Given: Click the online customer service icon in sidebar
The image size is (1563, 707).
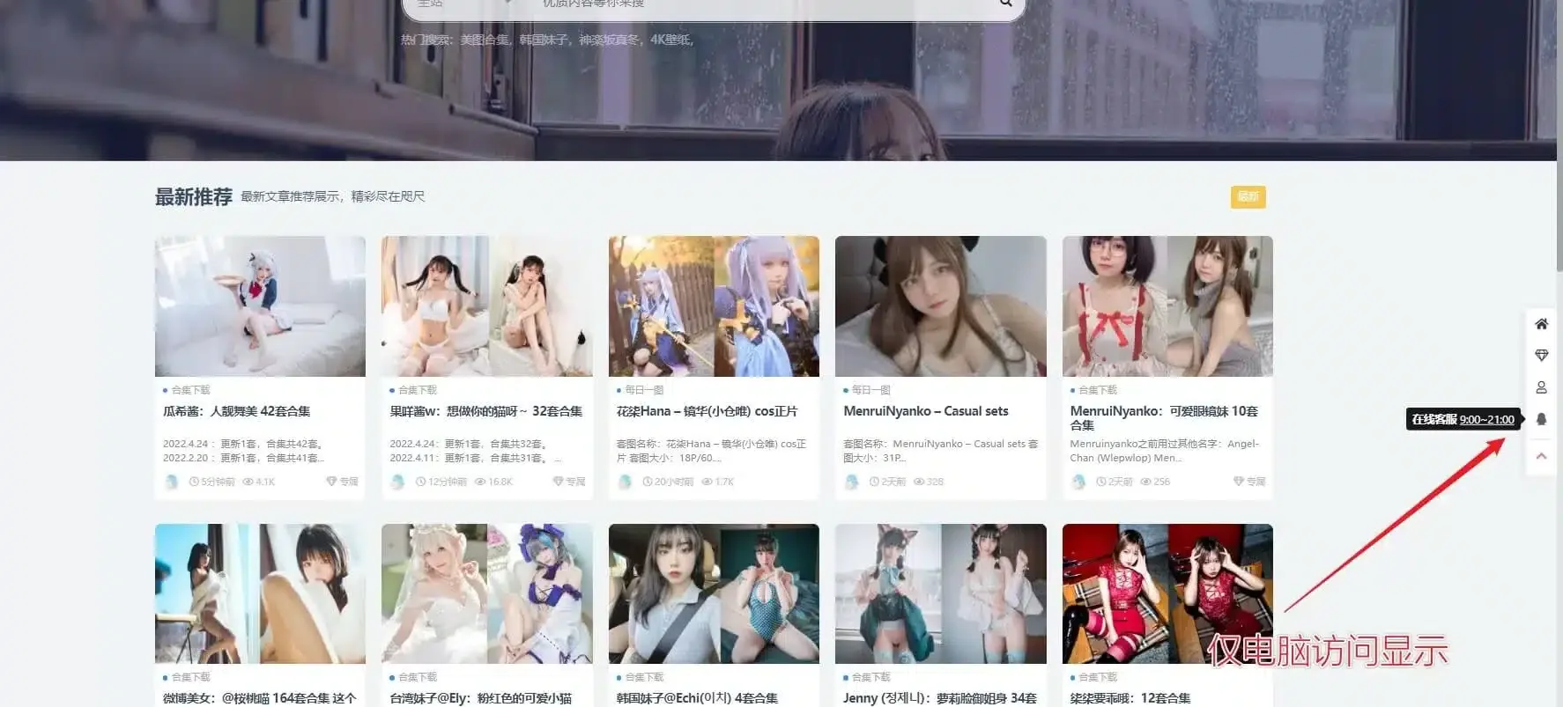Looking at the screenshot, I should [1541, 419].
